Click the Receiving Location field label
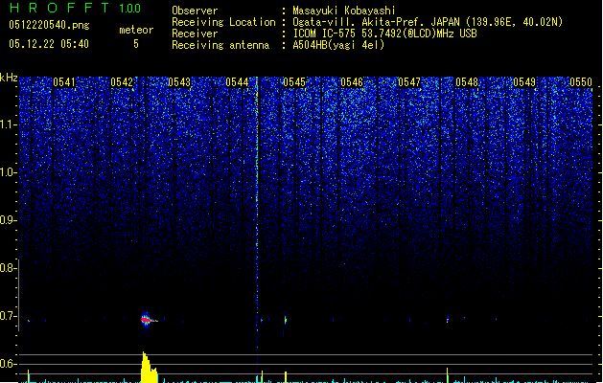This screenshot has width=603, height=383. (x=223, y=22)
